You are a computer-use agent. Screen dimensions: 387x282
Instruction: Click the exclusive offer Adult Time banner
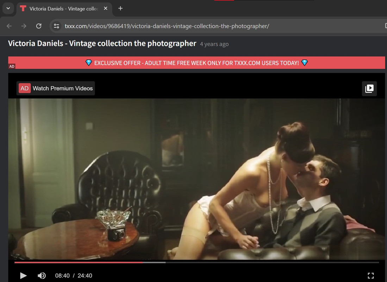tap(196, 63)
